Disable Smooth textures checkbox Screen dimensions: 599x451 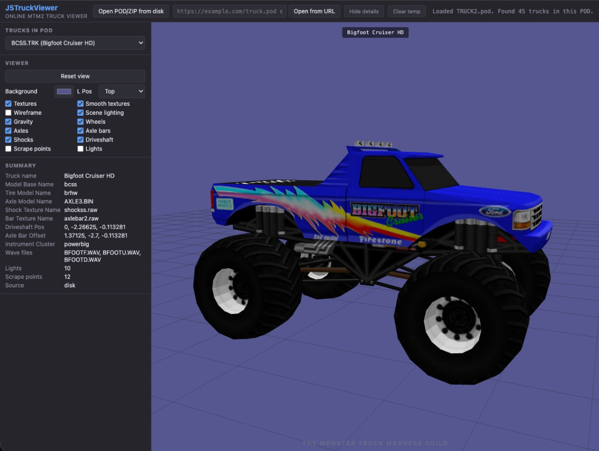(x=80, y=104)
